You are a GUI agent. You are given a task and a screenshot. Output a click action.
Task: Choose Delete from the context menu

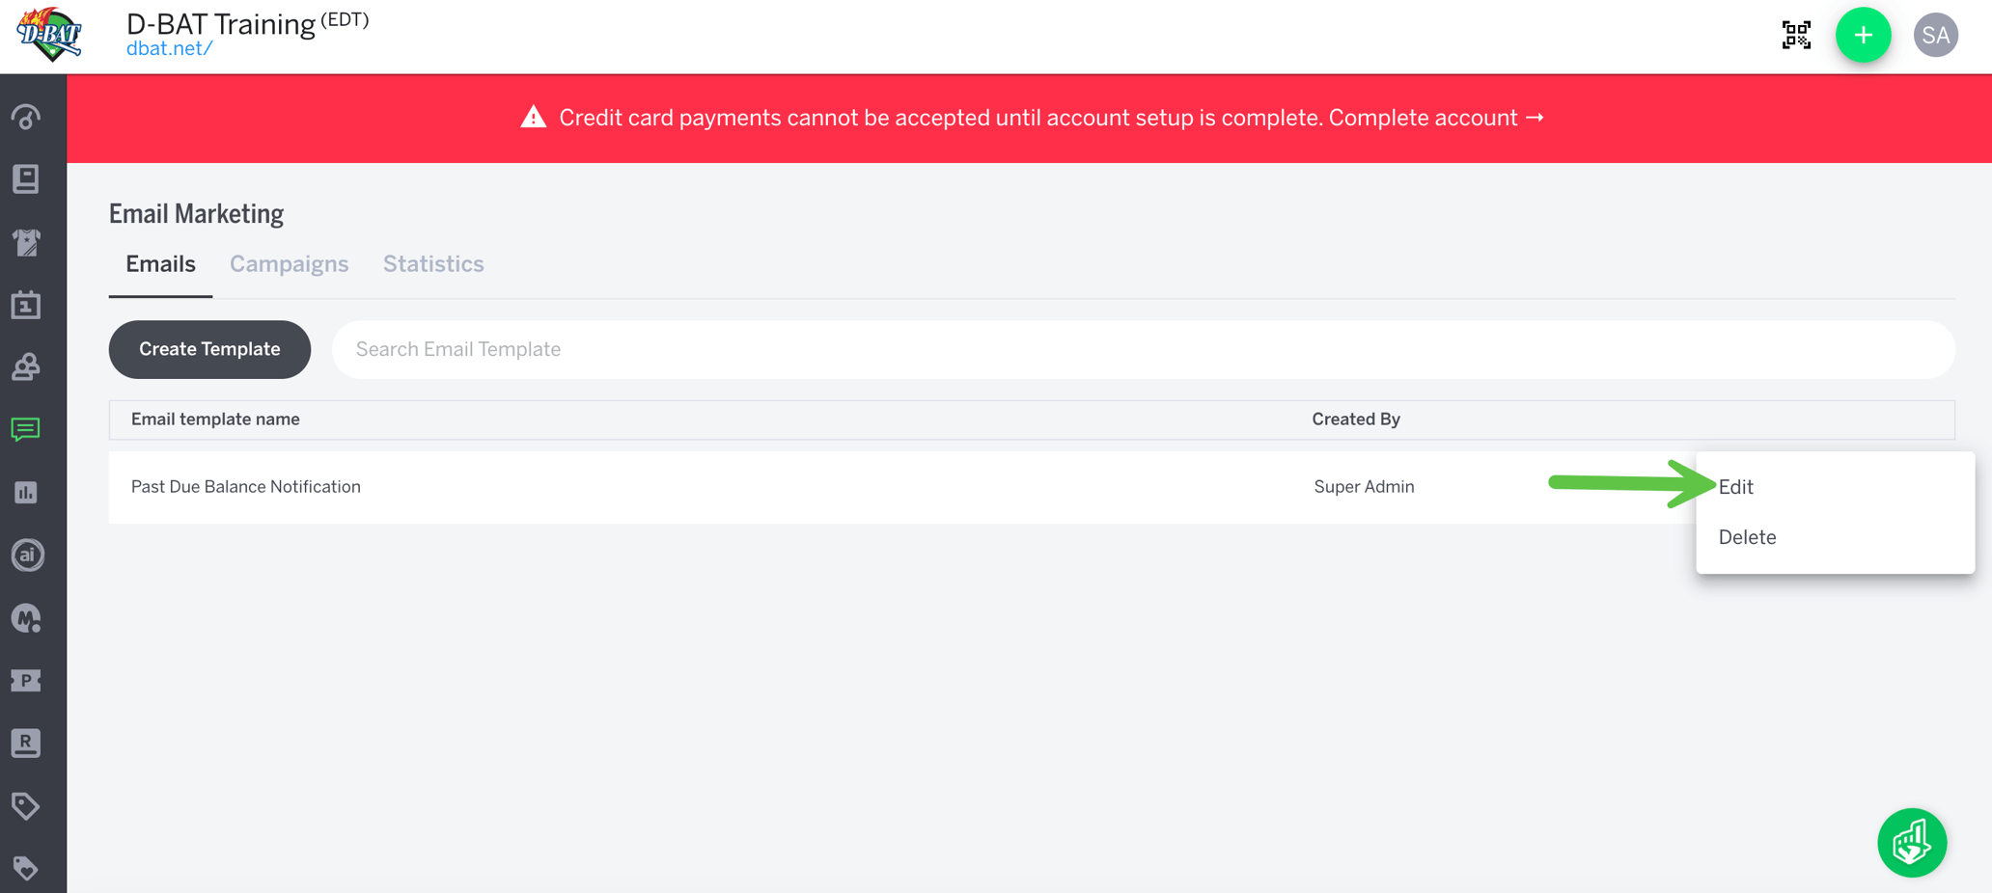[1747, 537]
